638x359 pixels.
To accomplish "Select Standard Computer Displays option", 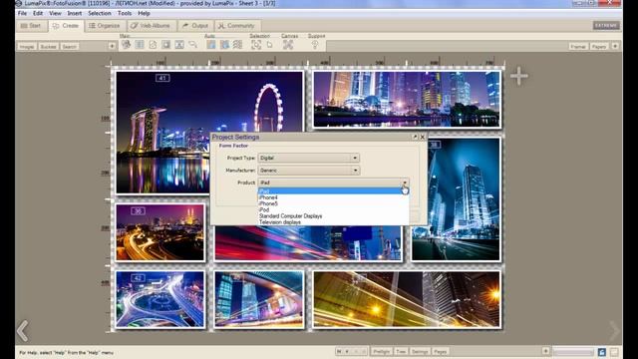I will tap(333, 216).
